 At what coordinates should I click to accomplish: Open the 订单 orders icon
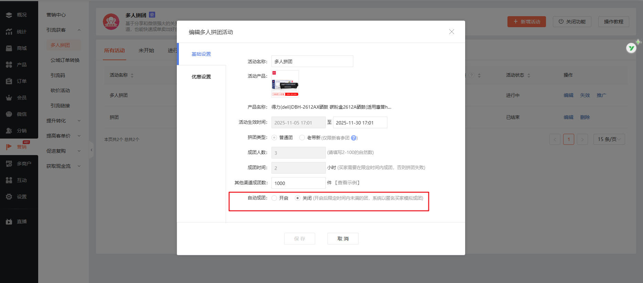click(x=9, y=81)
